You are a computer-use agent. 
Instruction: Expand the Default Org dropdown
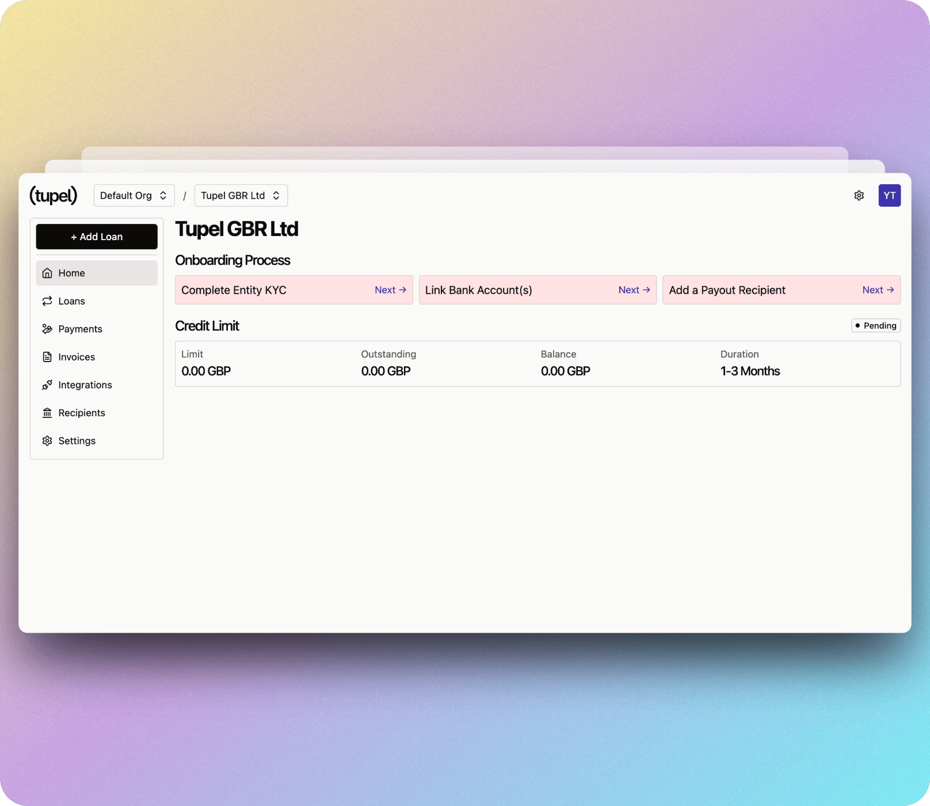tap(134, 196)
